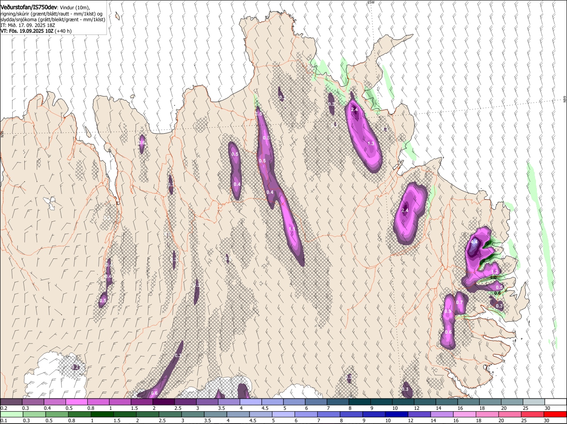
Task: Click the 4.4 precipitation value on the map
Action: tap(474, 242)
